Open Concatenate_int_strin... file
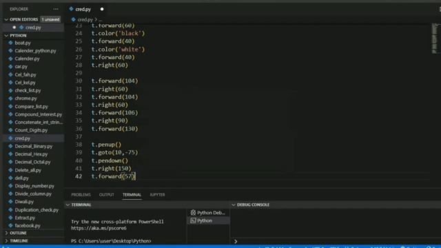Viewport: 441px width, 248px height. (39, 123)
